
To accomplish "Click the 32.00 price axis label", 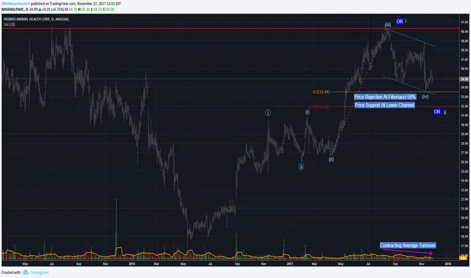I will (x=464, y=106).
